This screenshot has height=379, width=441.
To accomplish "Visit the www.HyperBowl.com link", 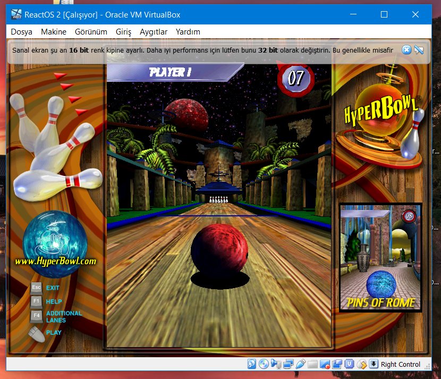I will coord(56,261).
